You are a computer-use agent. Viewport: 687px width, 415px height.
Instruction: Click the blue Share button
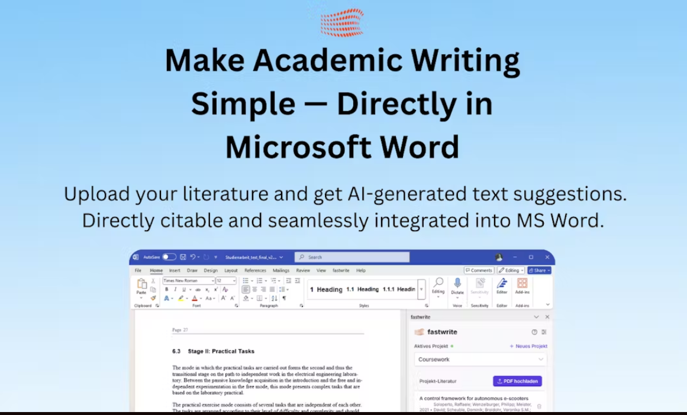539,271
